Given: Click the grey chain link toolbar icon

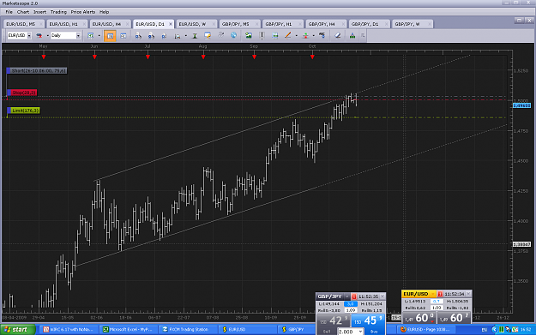Looking at the screenshot, I should click(x=220, y=35).
